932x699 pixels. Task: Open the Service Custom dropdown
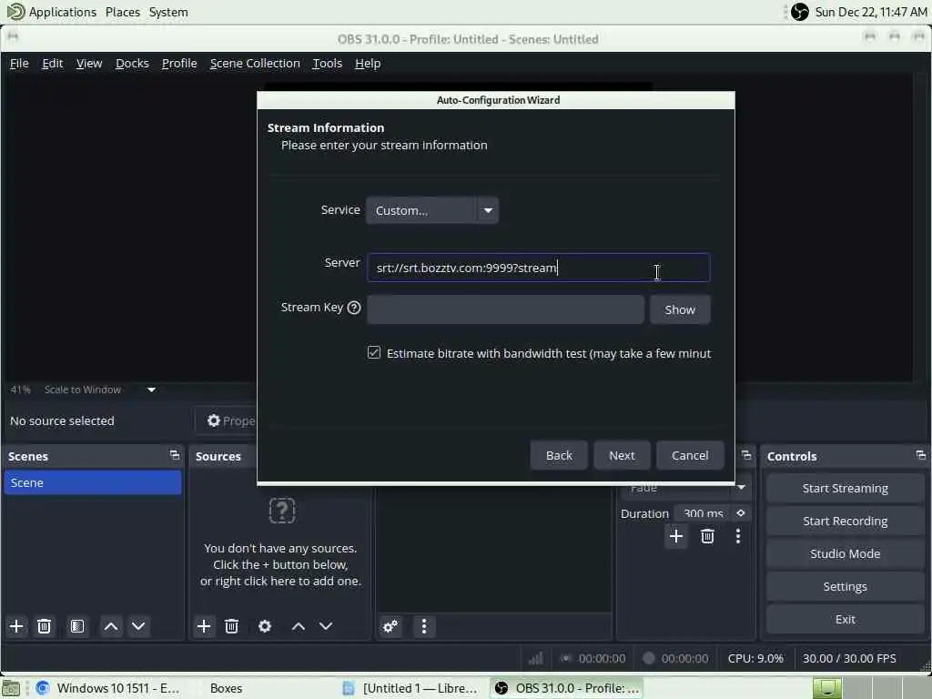point(431,210)
